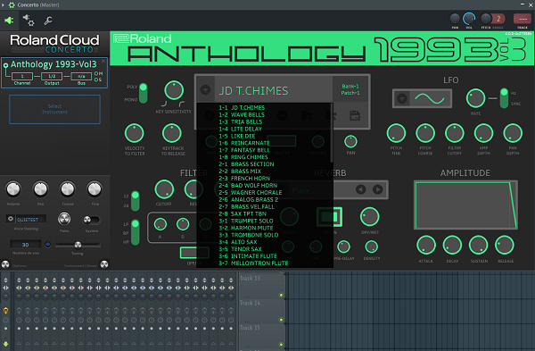Viewport: 535px width, 351px height.
Task: Toggle the Système switch in Concerto panel
Action: click(92, 220)
